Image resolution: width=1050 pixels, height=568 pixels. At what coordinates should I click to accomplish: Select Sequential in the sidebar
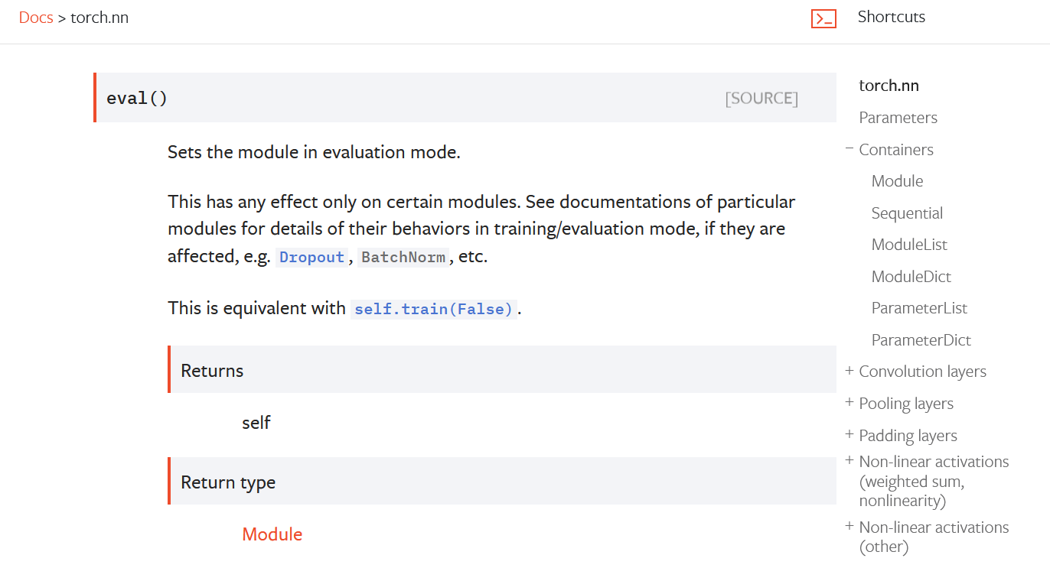pos(907,213)
